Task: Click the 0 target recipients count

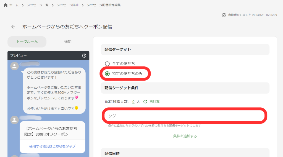Action: point(133,102)
